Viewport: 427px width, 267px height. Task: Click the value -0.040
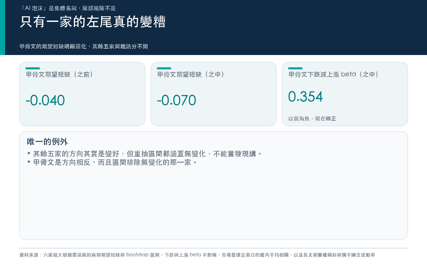(x=45, y=100)
